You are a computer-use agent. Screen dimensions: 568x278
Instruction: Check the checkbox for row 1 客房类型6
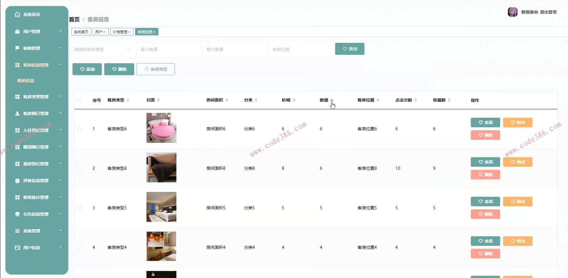(x=80, y=129)
